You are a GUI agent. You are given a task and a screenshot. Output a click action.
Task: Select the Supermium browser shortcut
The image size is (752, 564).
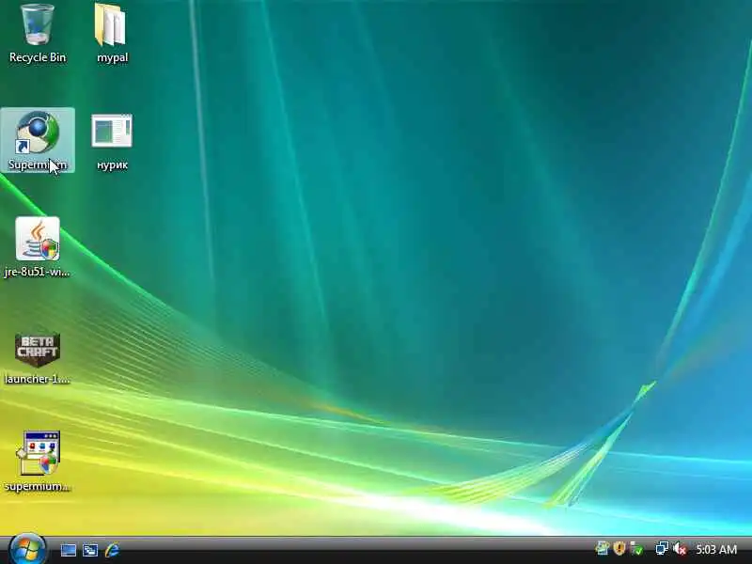coord(38,140)
